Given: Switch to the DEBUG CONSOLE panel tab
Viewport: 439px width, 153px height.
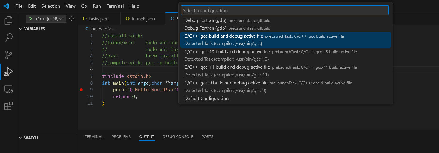Looking at the screenshot, I should point(178,136).
